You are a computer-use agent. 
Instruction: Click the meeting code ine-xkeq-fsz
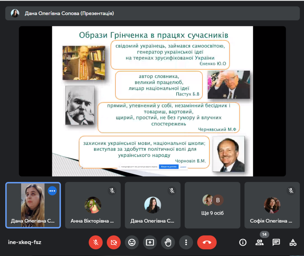(x=25, y=242)
